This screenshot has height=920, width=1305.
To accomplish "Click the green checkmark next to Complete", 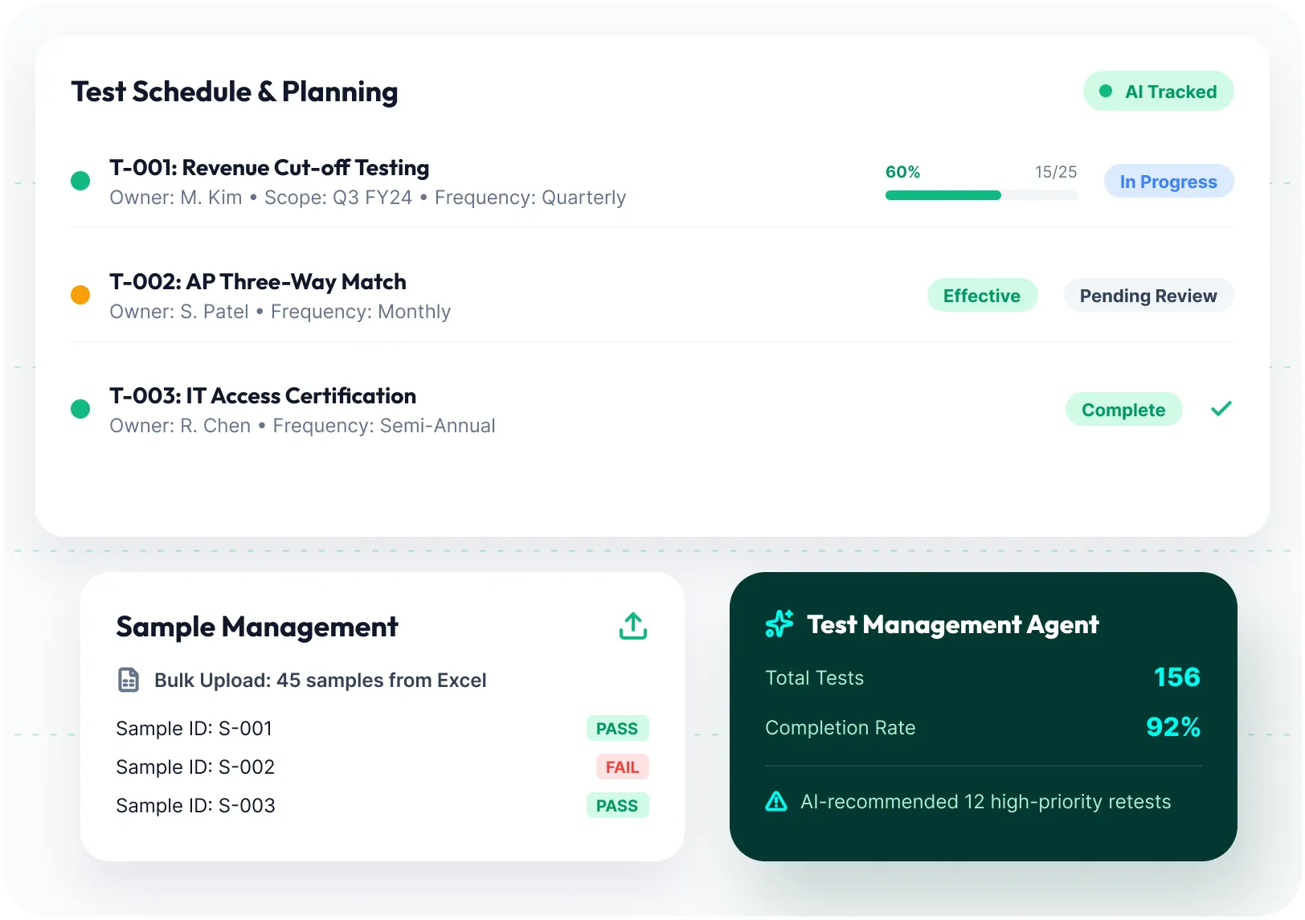I will point(1221,409).
